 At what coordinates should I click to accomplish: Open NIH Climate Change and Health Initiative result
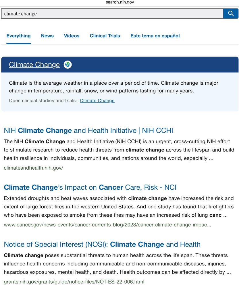(x=88, y=131)
